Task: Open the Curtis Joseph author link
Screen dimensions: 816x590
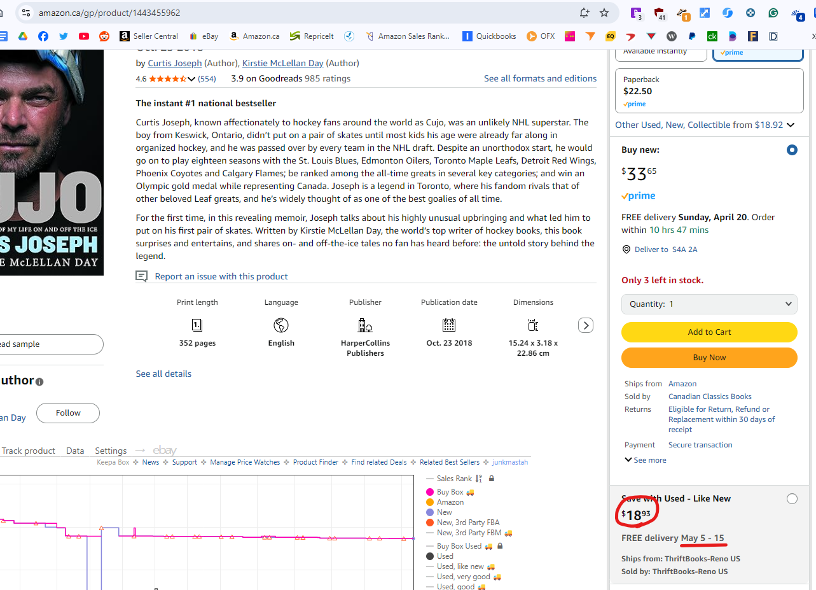Action: [x=175, y=63]
